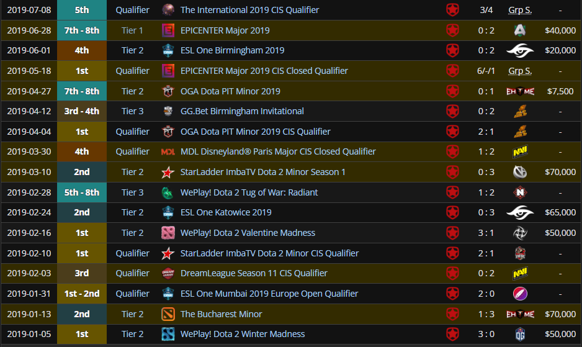Click the Gambit logo in the ESL One Katowice row
Screen dimensions: 582x347
coord(453,212)
